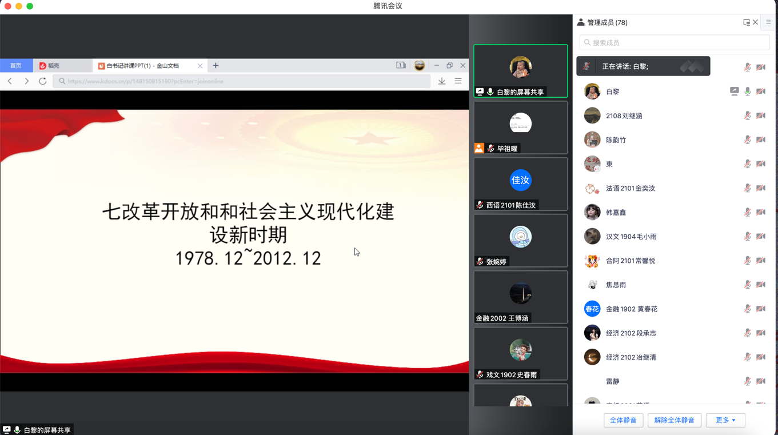778x435 pixels.
Task: Close the member management panel
Action: coord(755,22)
